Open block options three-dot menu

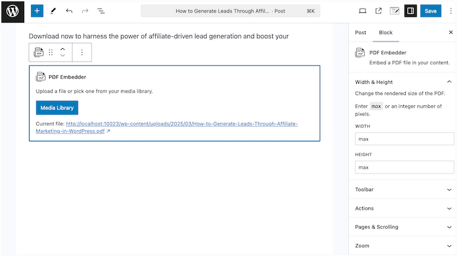(82, 52)
